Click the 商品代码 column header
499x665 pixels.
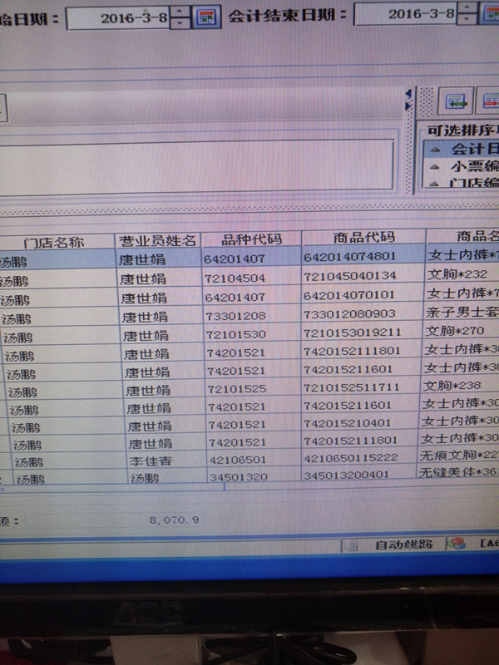pyautogui.click(x=363, y=238)
